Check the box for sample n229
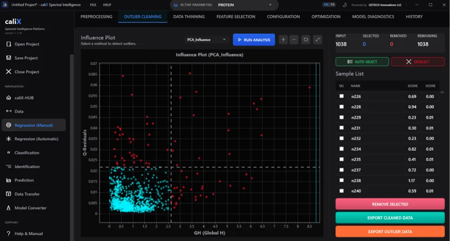The image size is (450, 241). 341,117
